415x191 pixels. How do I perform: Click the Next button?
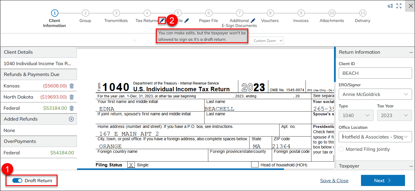(383, 180)
